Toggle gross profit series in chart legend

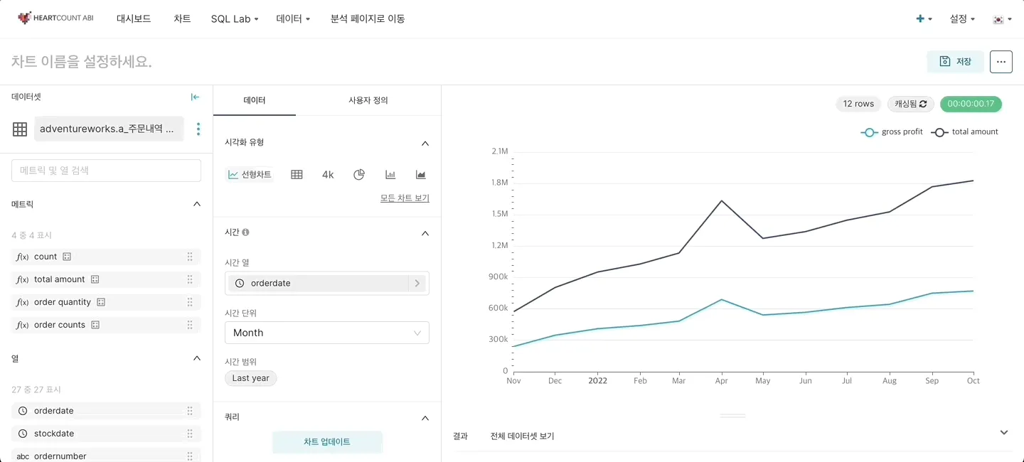click(892, 132)
